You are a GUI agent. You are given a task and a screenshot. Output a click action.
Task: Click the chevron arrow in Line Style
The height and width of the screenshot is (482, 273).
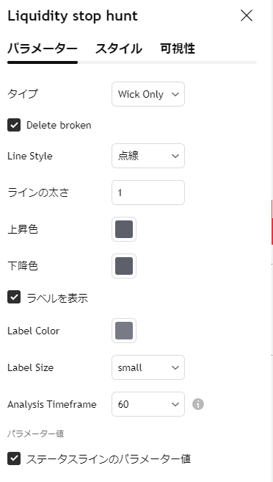175,157
